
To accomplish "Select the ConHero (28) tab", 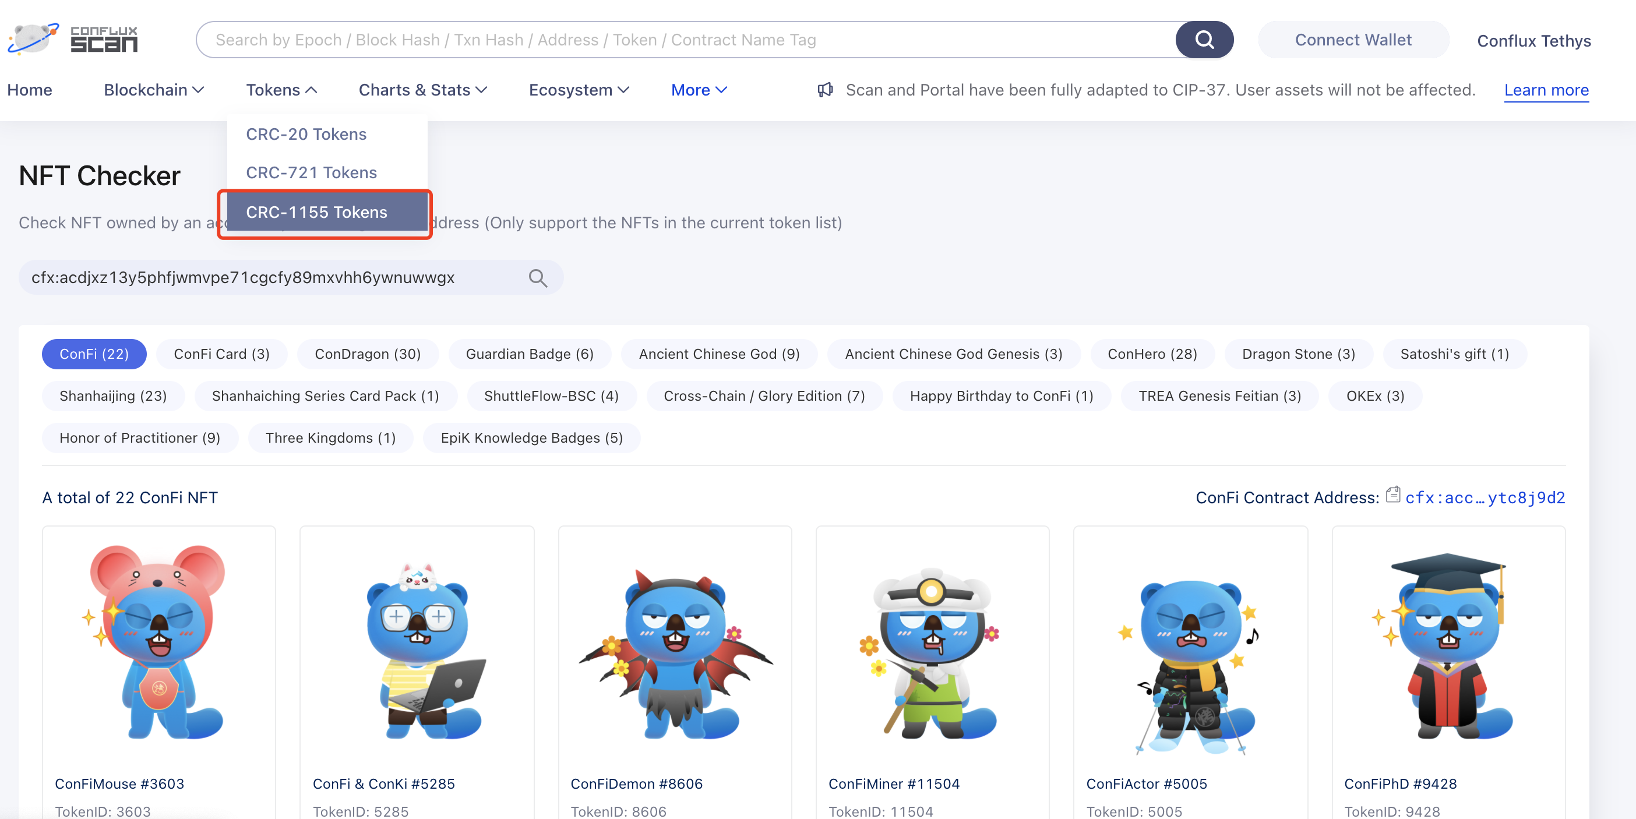I will coord(1152,354).
